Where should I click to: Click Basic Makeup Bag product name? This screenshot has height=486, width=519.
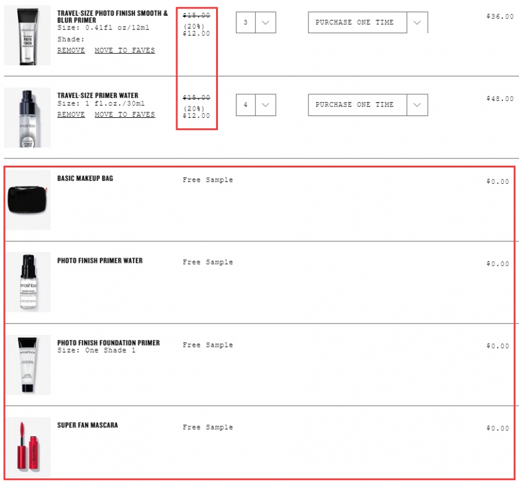click(85, 178)
